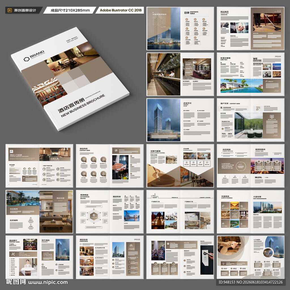The width and height of the screenshot is (290, 290).
Task: Click numbered circle 6 in 酒店人力资源 spread
Action: click(x=58, y=180)
